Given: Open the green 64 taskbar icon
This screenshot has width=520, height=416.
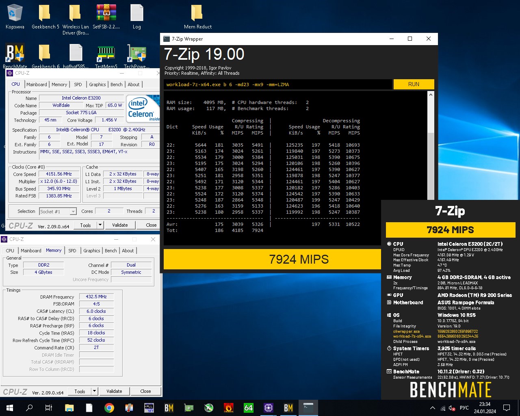Looking at the screenshot, I should pyautogui.click(x=249, y=408).
